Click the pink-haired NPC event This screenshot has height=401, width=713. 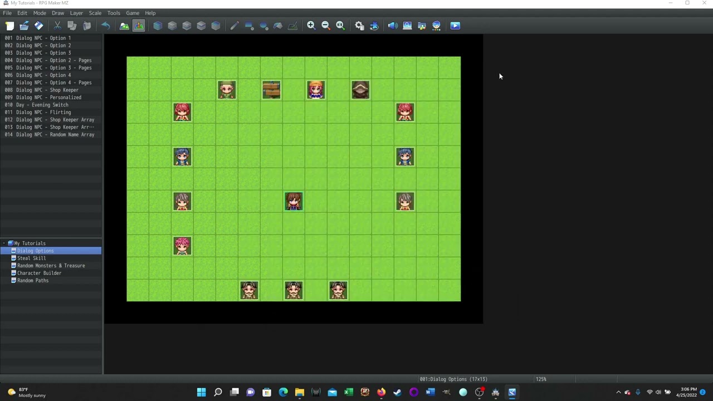pos(182,246)
